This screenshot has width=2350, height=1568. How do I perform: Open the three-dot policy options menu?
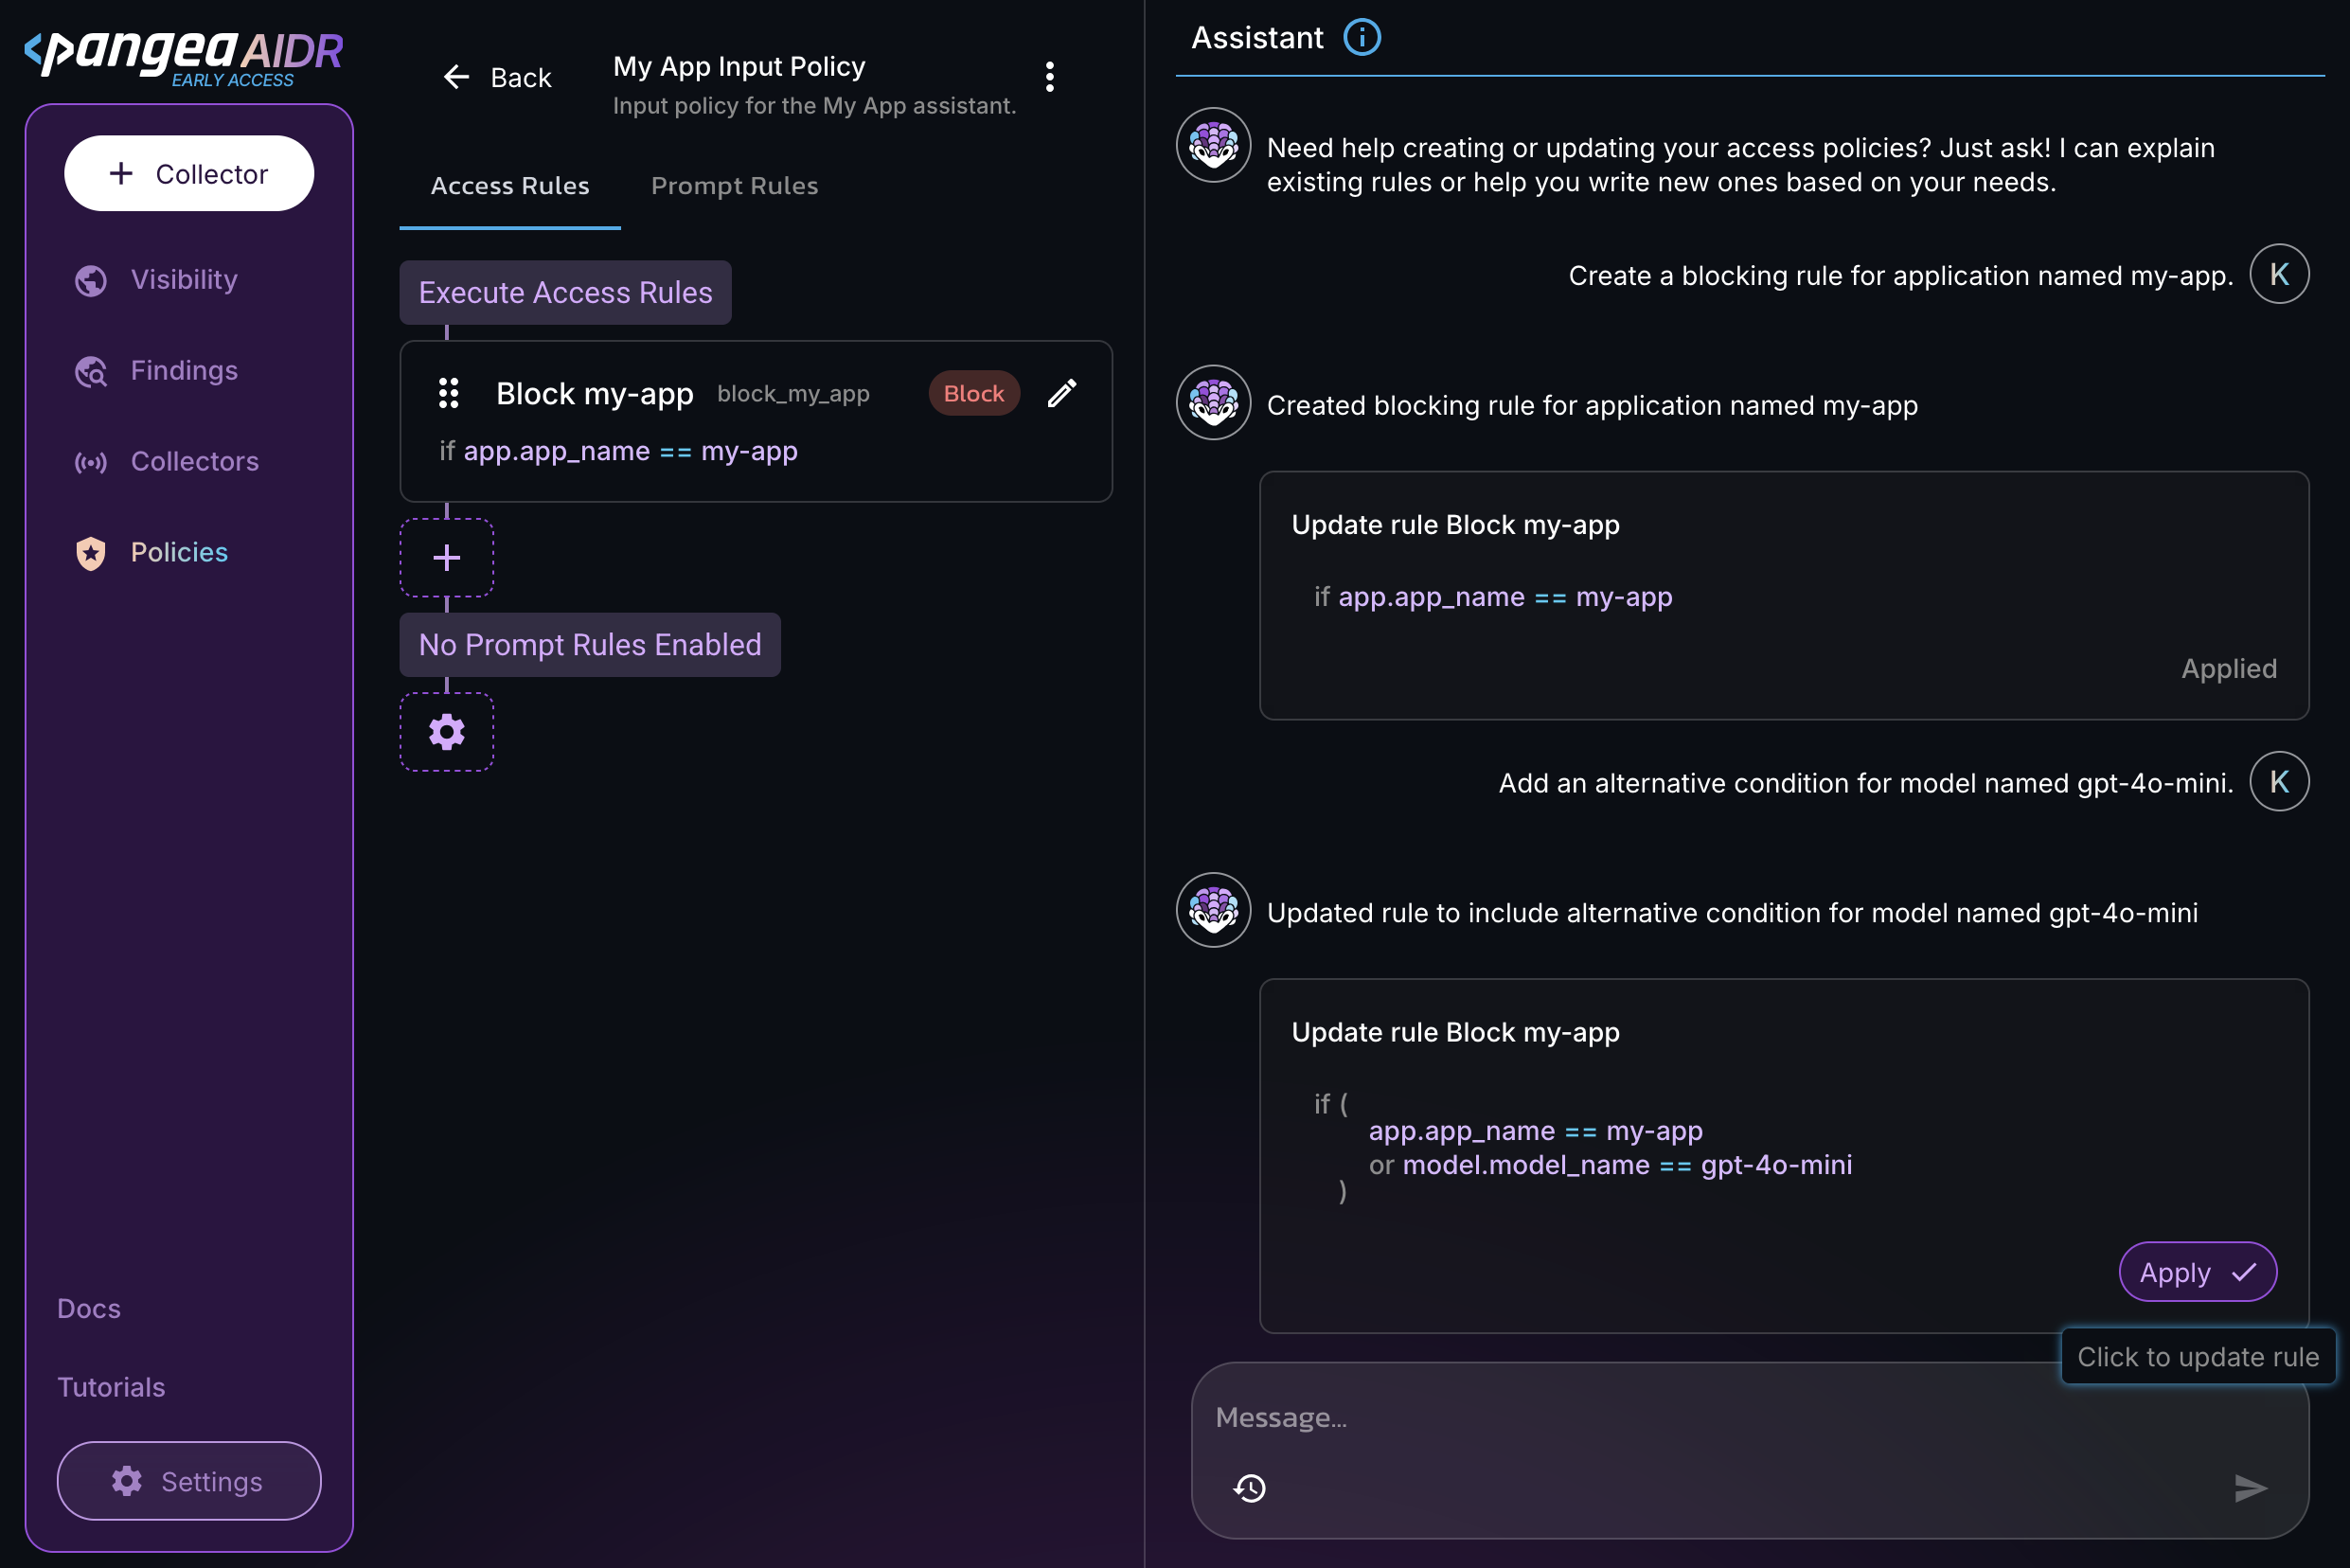[1049, 77]
